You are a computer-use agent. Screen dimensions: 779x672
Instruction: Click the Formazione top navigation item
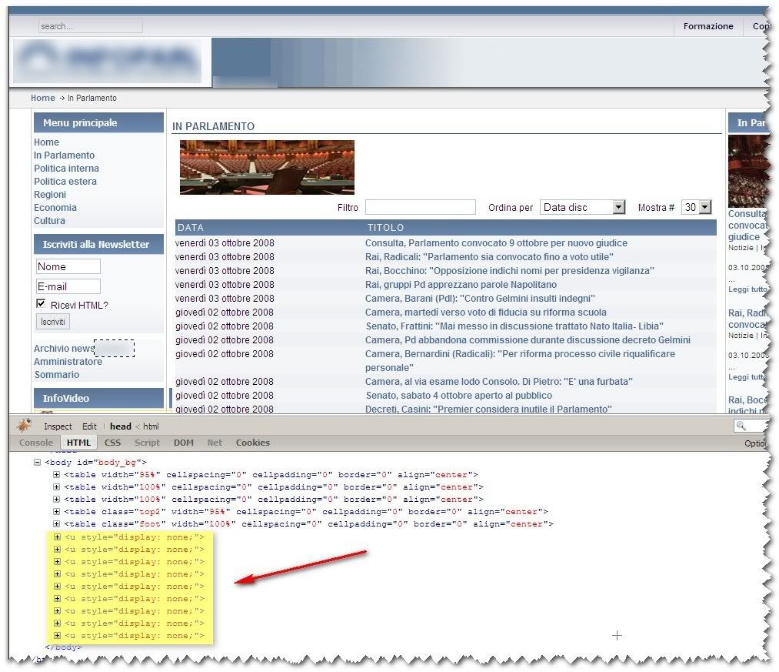(x=707, y=26)
